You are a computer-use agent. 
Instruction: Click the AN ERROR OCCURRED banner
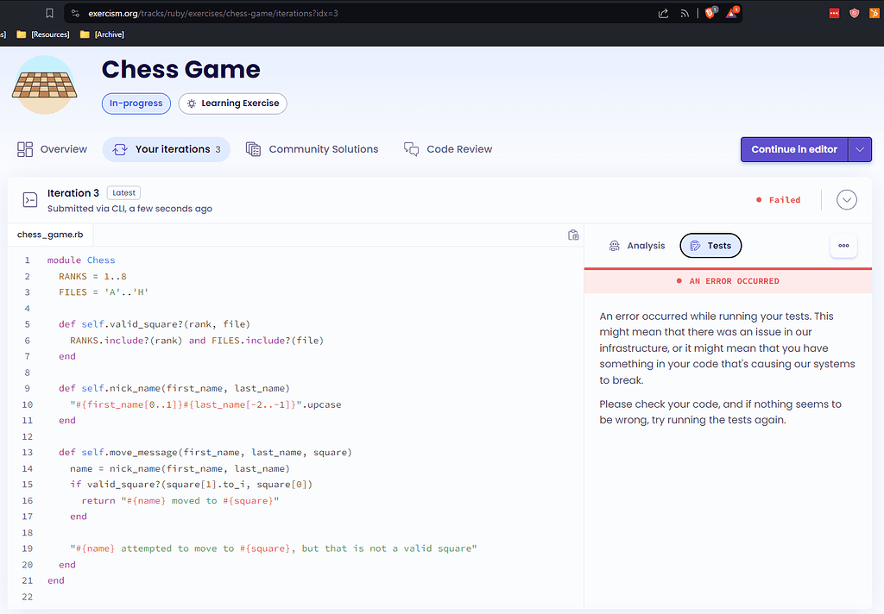[x=728, y=281]
